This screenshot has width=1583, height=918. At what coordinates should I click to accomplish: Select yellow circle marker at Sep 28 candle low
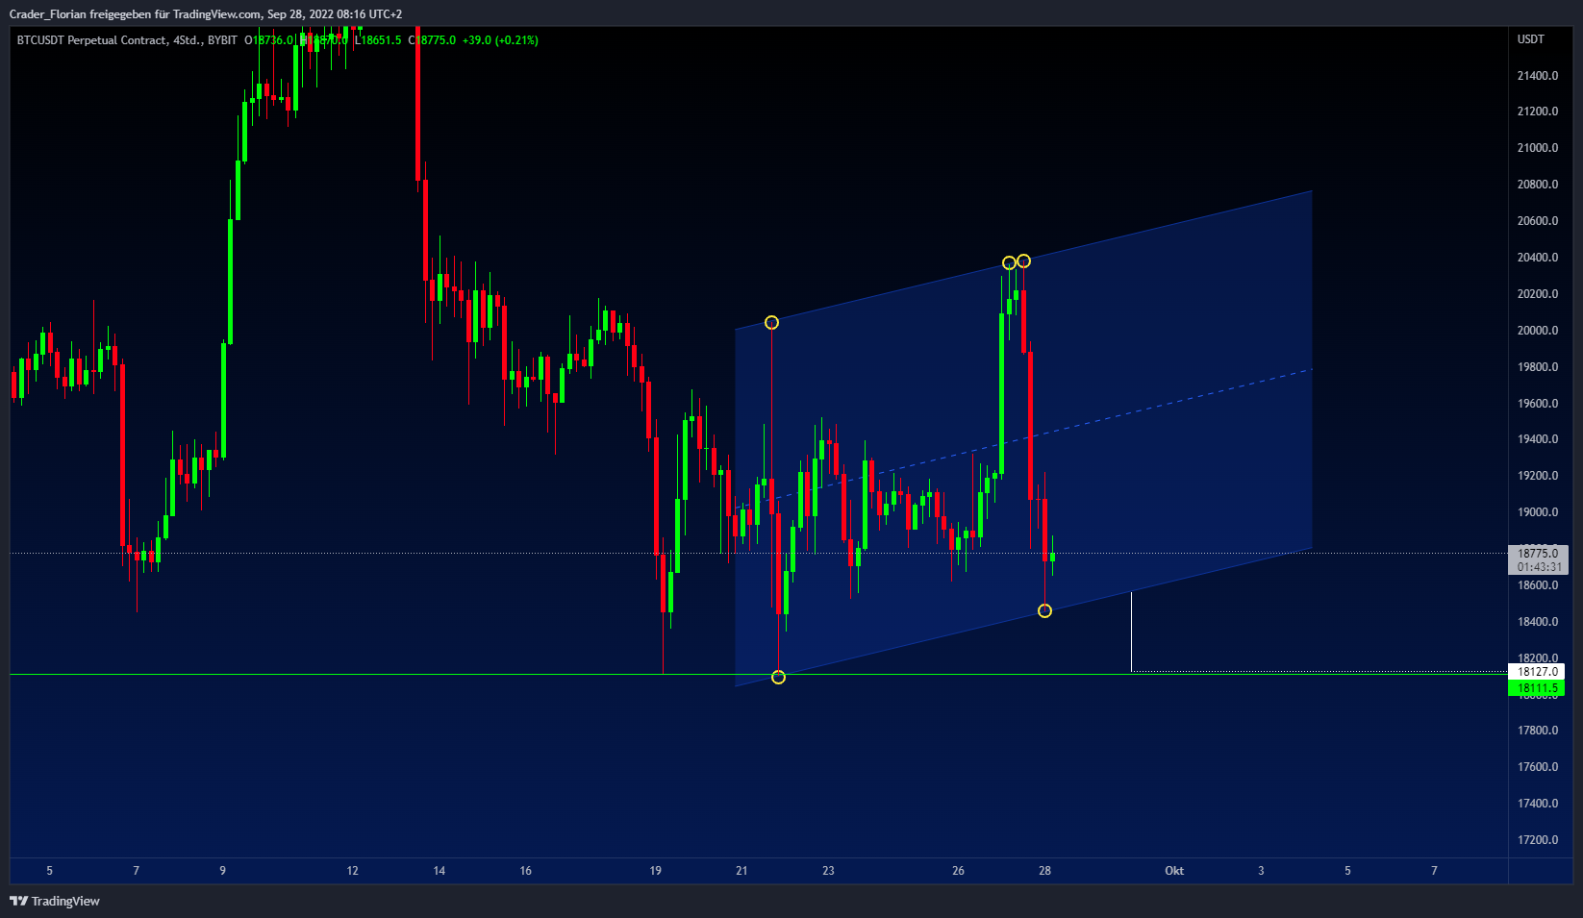coord(1044,611)
